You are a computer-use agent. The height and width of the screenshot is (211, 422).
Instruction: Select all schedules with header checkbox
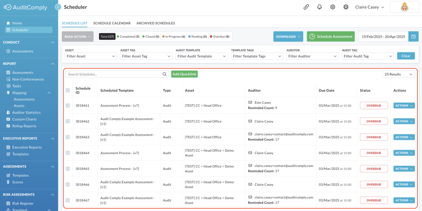(68, 90)
